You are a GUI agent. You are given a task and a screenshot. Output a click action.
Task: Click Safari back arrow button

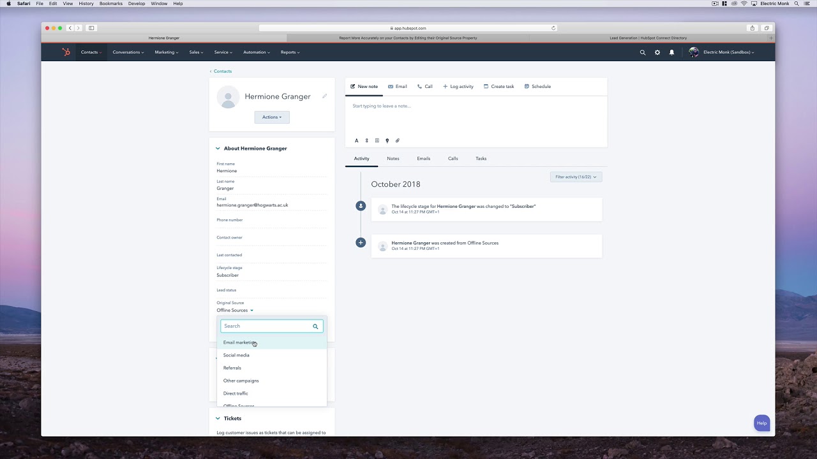tap(70, 28)
